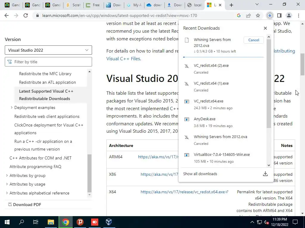Open VirtualBox-7.0.4-154605-Win.exe download entry

[224, 158]
